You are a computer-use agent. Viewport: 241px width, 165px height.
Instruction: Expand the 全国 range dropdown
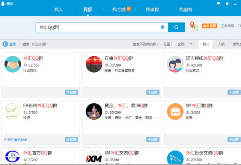coord(185,44)
